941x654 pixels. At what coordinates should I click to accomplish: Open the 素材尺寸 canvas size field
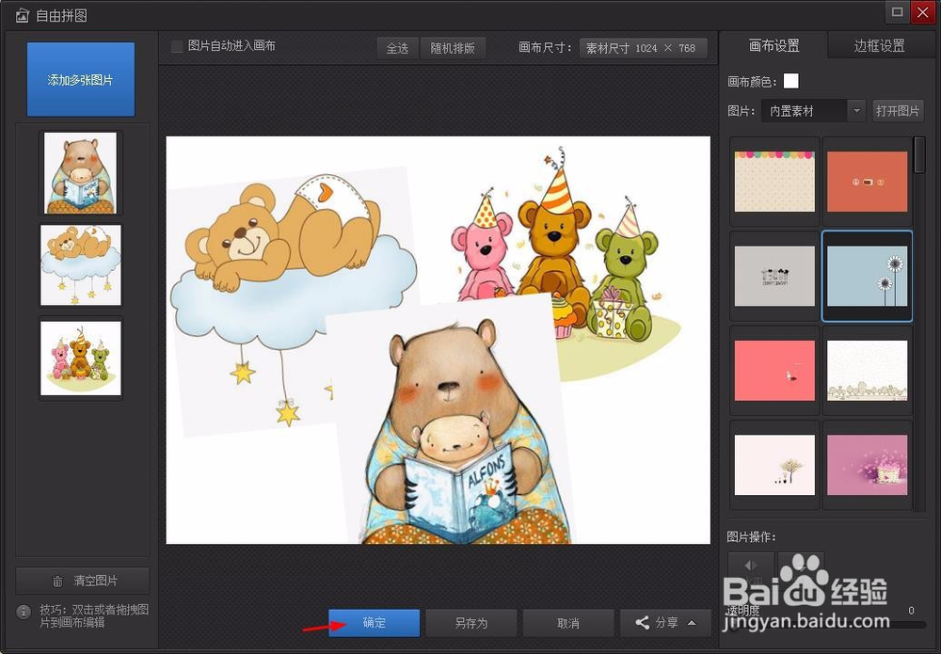pos(643,48)
